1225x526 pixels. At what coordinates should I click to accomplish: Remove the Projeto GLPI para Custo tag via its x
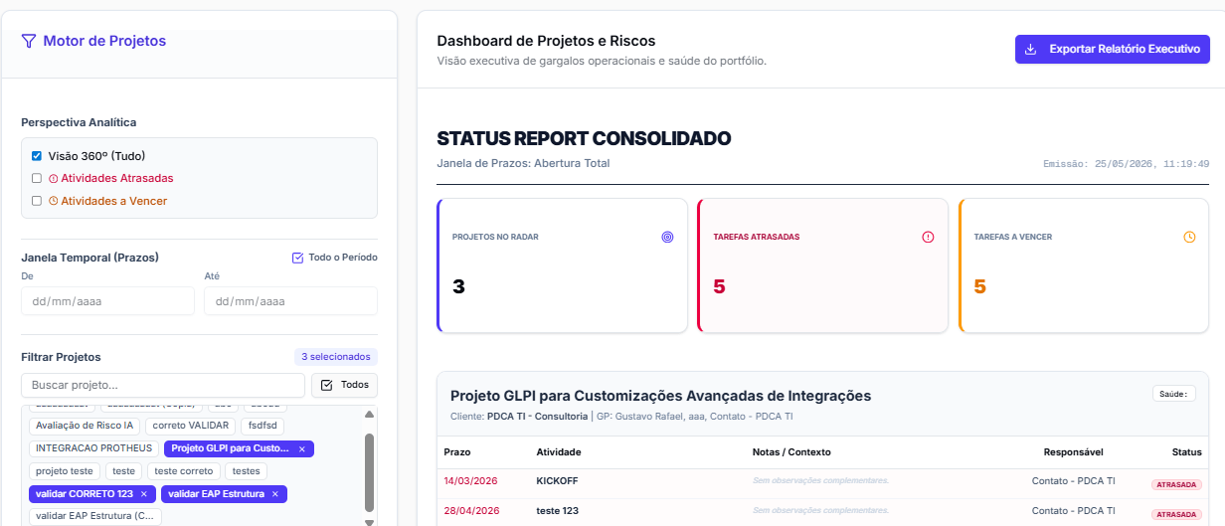point(302,449)
